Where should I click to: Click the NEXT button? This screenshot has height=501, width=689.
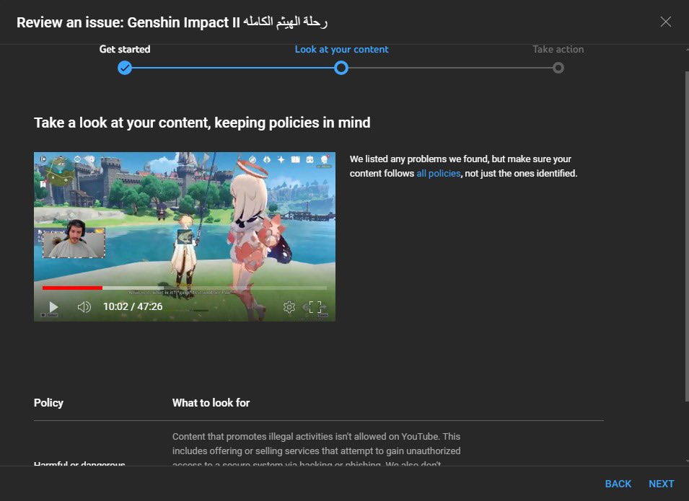point(661,484)
